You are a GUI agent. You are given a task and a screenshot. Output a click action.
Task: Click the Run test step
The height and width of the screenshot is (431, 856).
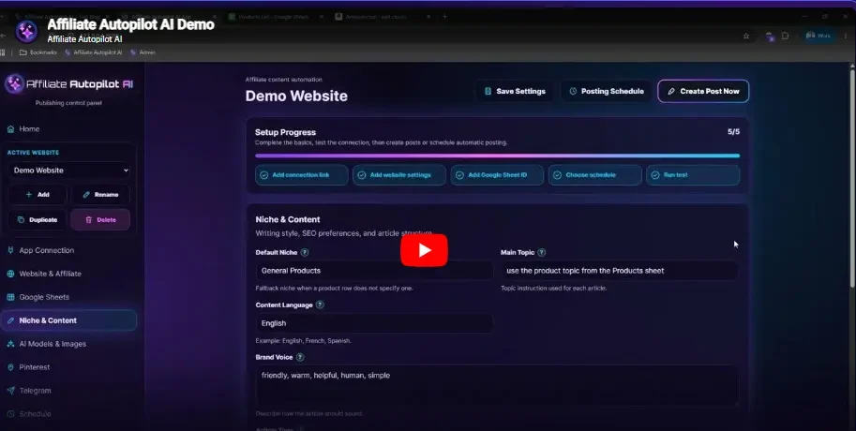pyautogui.click(x=693, y=175)
